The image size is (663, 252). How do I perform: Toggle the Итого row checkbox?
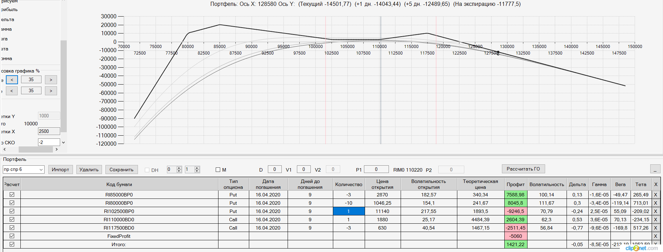point(12,244)
